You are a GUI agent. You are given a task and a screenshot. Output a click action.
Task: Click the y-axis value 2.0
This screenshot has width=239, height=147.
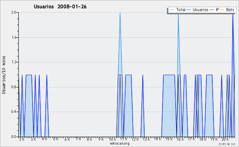tap(14, 12)
